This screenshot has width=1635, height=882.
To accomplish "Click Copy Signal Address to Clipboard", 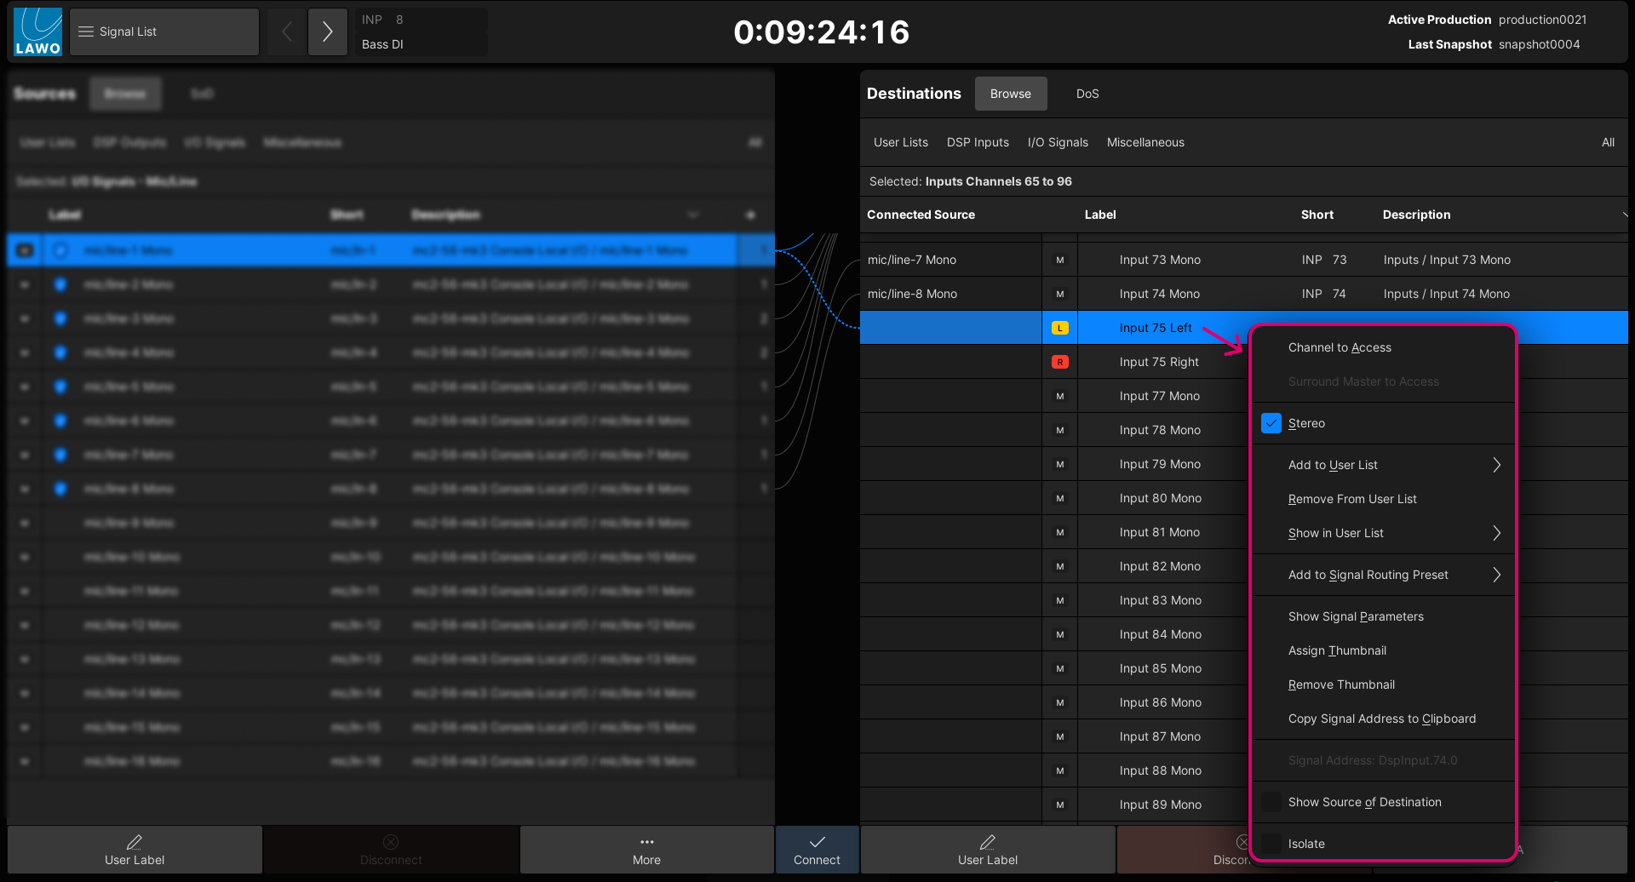I will pyautogui.click(x=1381, y=719).
